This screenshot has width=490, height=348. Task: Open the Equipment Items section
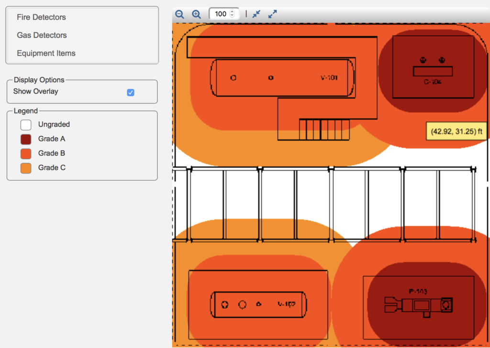click(x=46, y=54)
